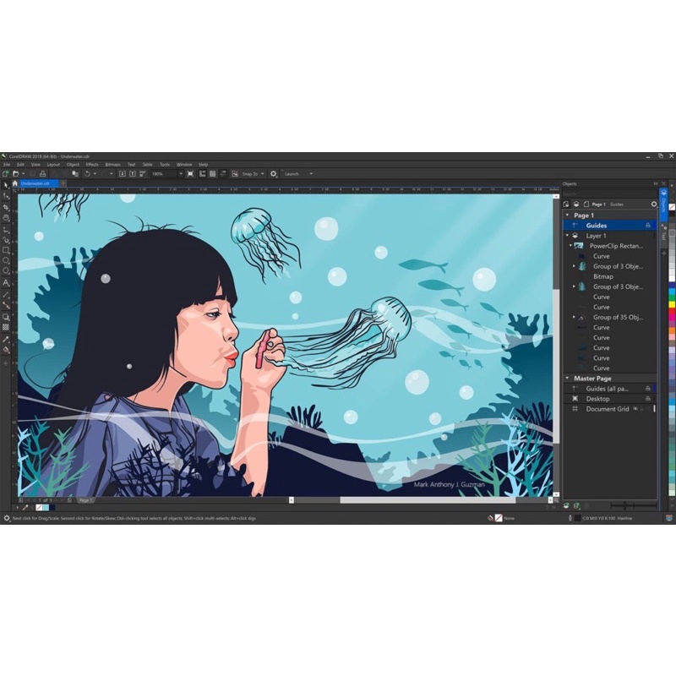Open the Tools menu
This screenshot has width=676, height=676.
coord(165,164)
